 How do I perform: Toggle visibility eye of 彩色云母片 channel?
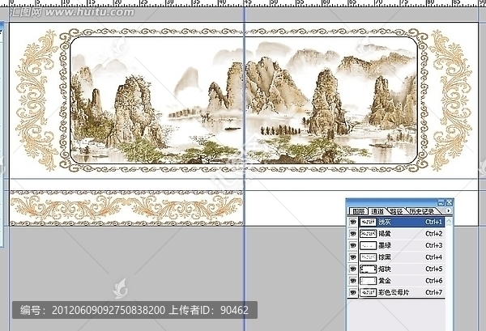click(352, 292)
